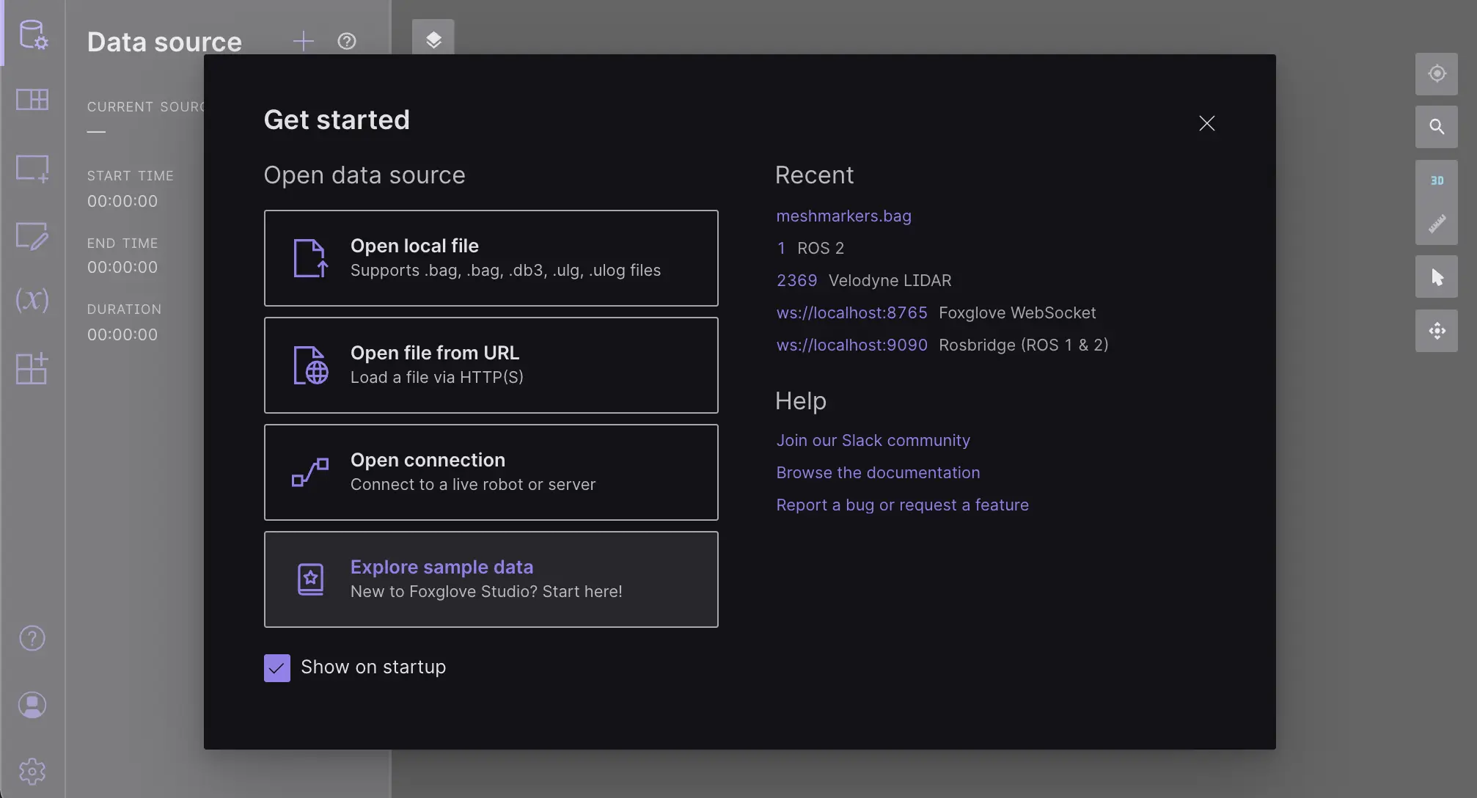Click Explore sample data
1477x798 pixels.
pos(491,579)
